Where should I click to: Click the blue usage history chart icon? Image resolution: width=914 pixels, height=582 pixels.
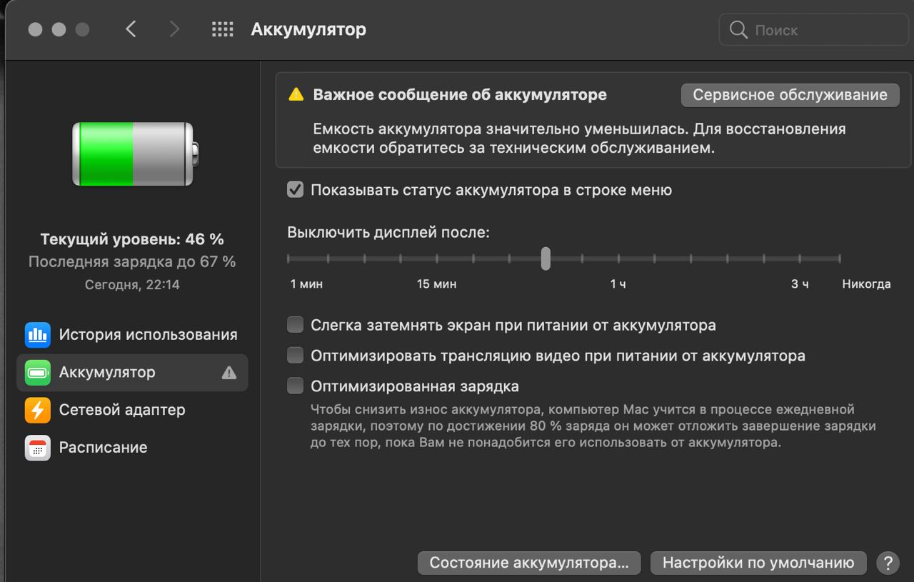coord(38,334)
